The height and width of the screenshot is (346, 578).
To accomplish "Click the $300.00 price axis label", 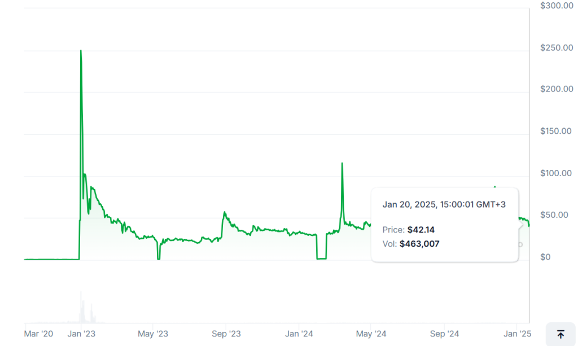I will point(557,6).
